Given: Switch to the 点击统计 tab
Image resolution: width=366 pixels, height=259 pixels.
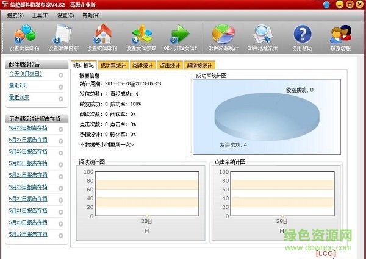Looking at the screenshot, I should 170,65.
